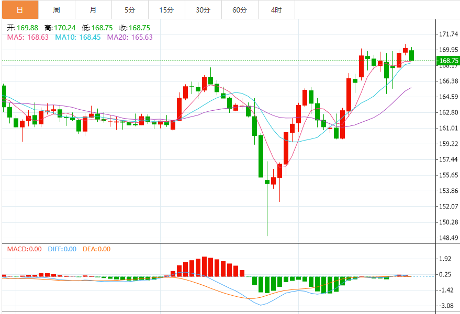
Task: Open the 30分 interval tab
Action: (203, 10)
